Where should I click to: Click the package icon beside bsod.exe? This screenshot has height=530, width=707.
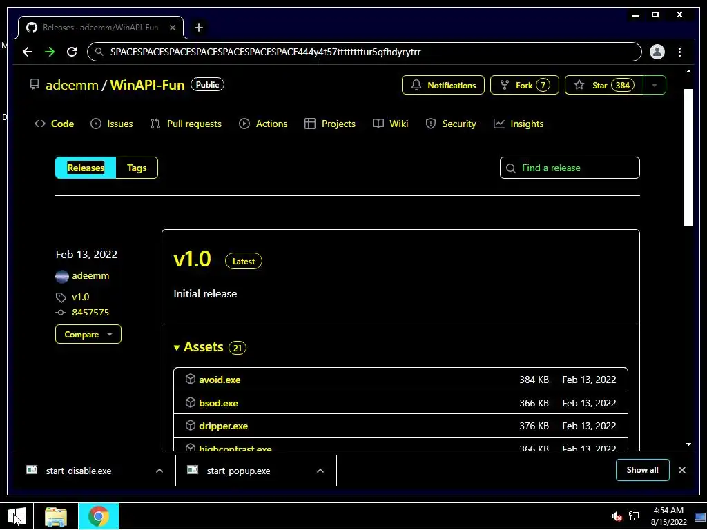(x=191, y=402)
